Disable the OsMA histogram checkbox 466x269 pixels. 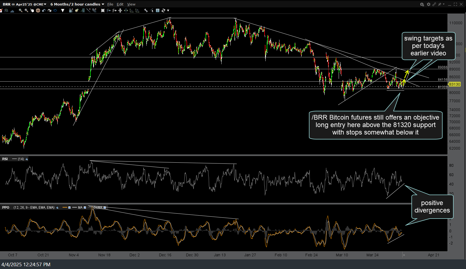tap(105, 208)
